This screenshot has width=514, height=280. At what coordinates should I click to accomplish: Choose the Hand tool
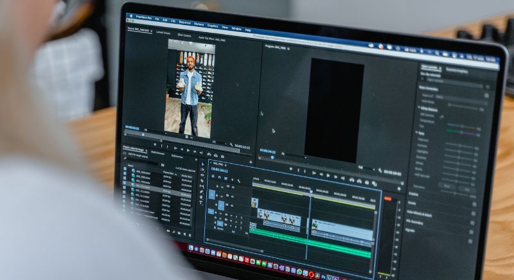point(201,197)
